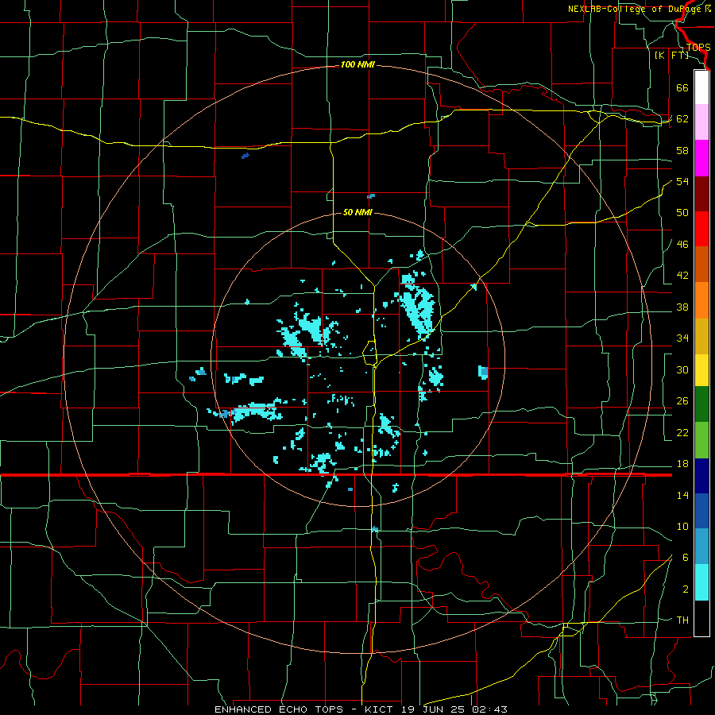Click the 'TH' threshold legend label

[682, 620]
